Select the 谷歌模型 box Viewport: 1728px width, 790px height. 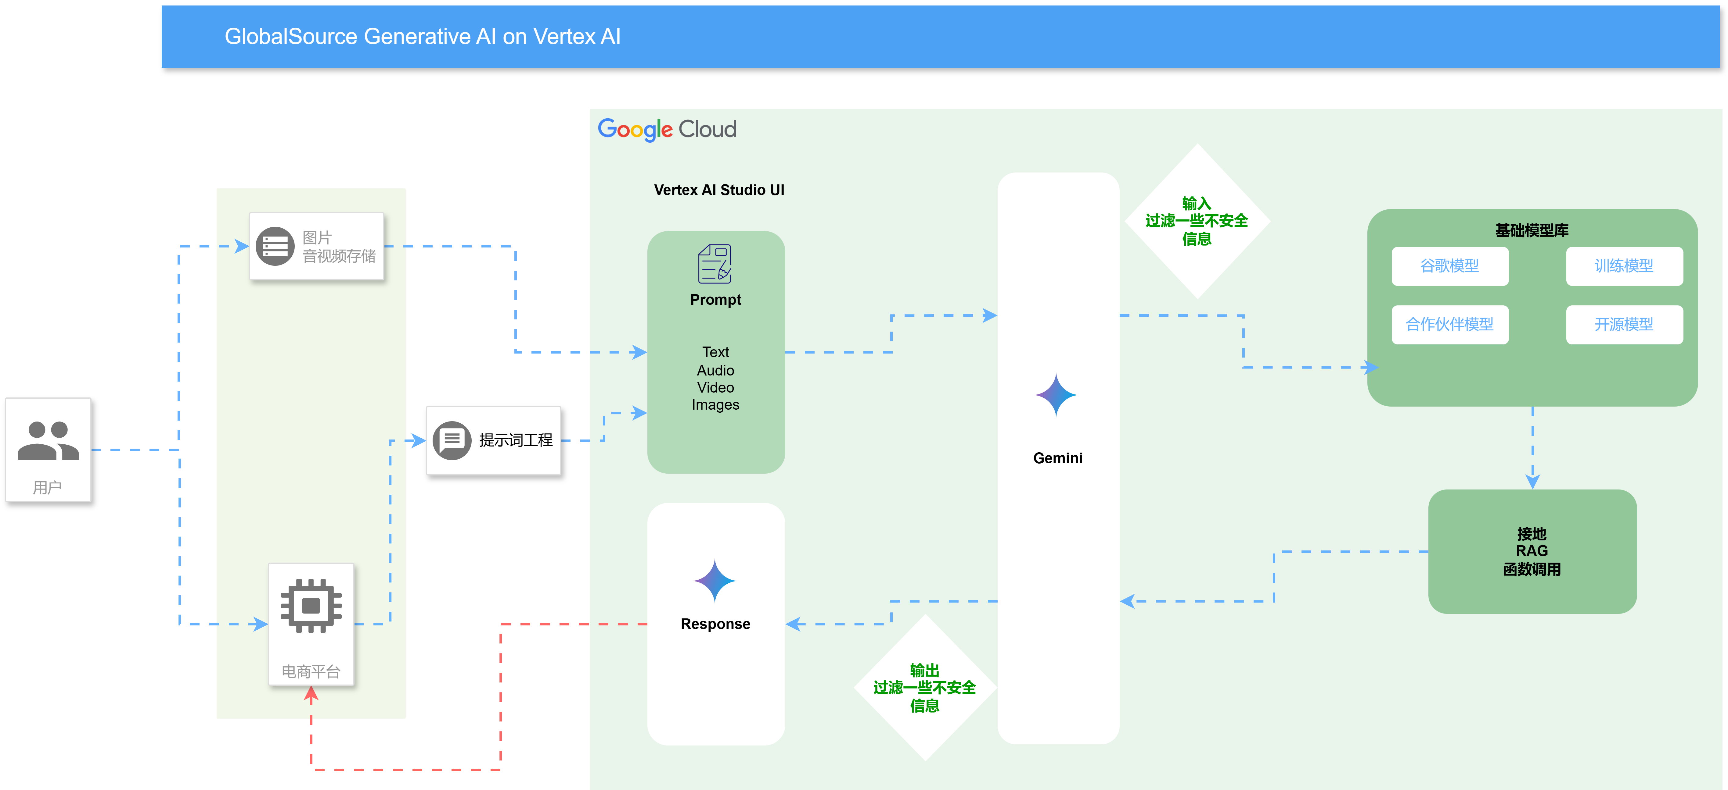coord(1450,266)
